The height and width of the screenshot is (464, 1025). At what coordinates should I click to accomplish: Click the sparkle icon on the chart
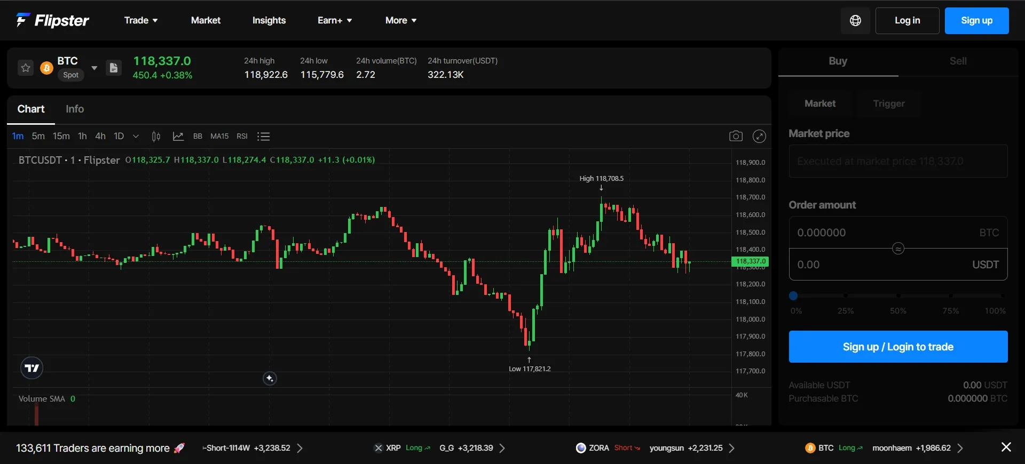(270, 379)
